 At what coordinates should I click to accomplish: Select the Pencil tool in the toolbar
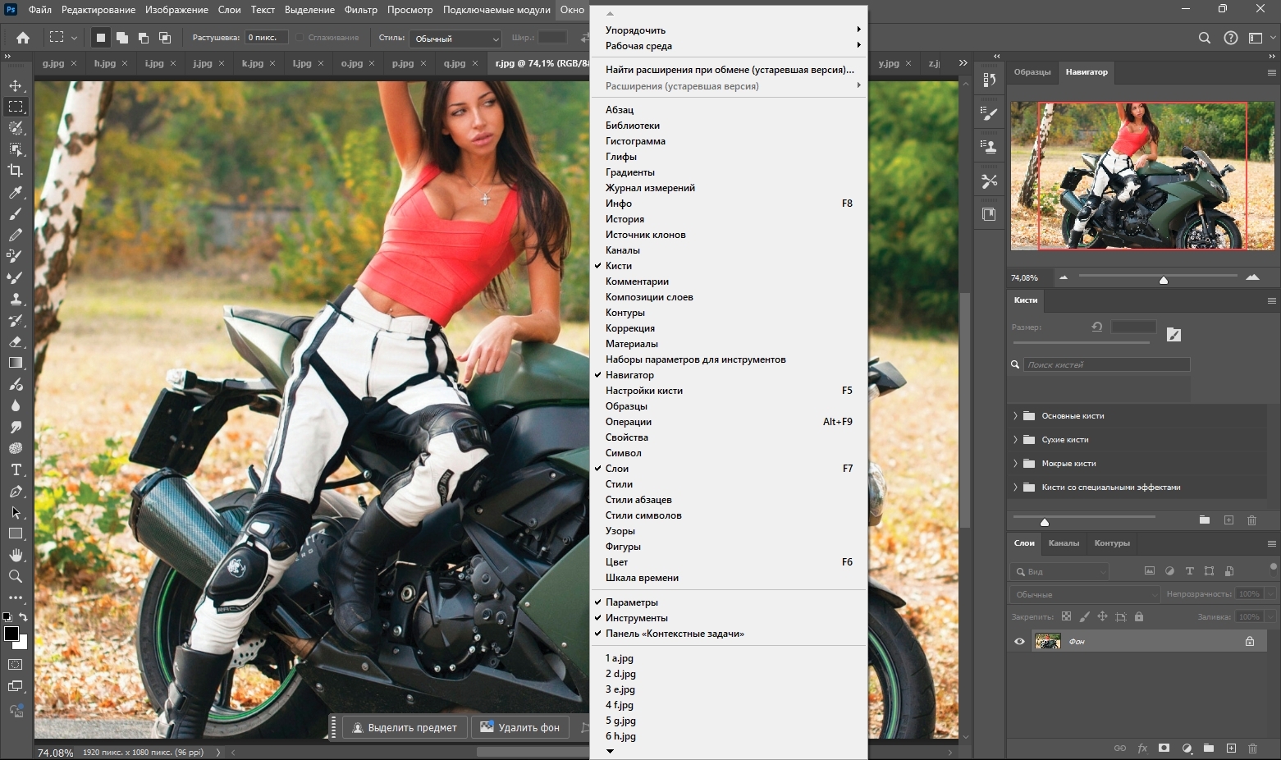[16, 235]
